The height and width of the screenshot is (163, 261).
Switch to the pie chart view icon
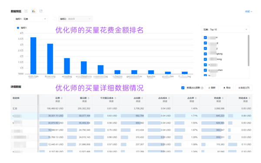click(x=41, y=11)
